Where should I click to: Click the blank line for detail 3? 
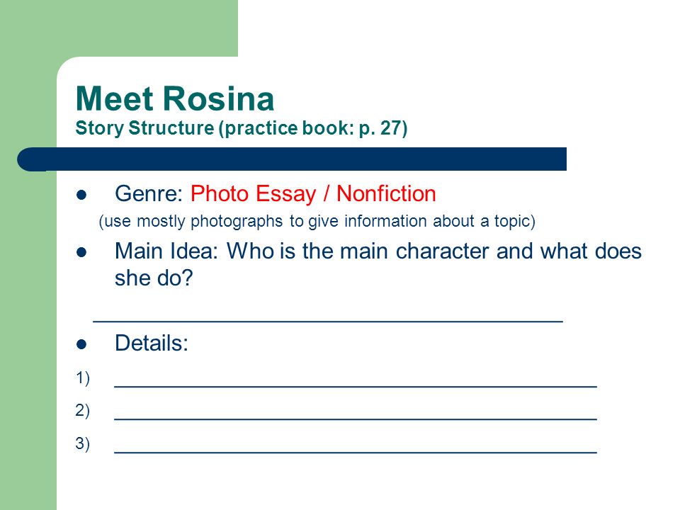tap(356, 452)
